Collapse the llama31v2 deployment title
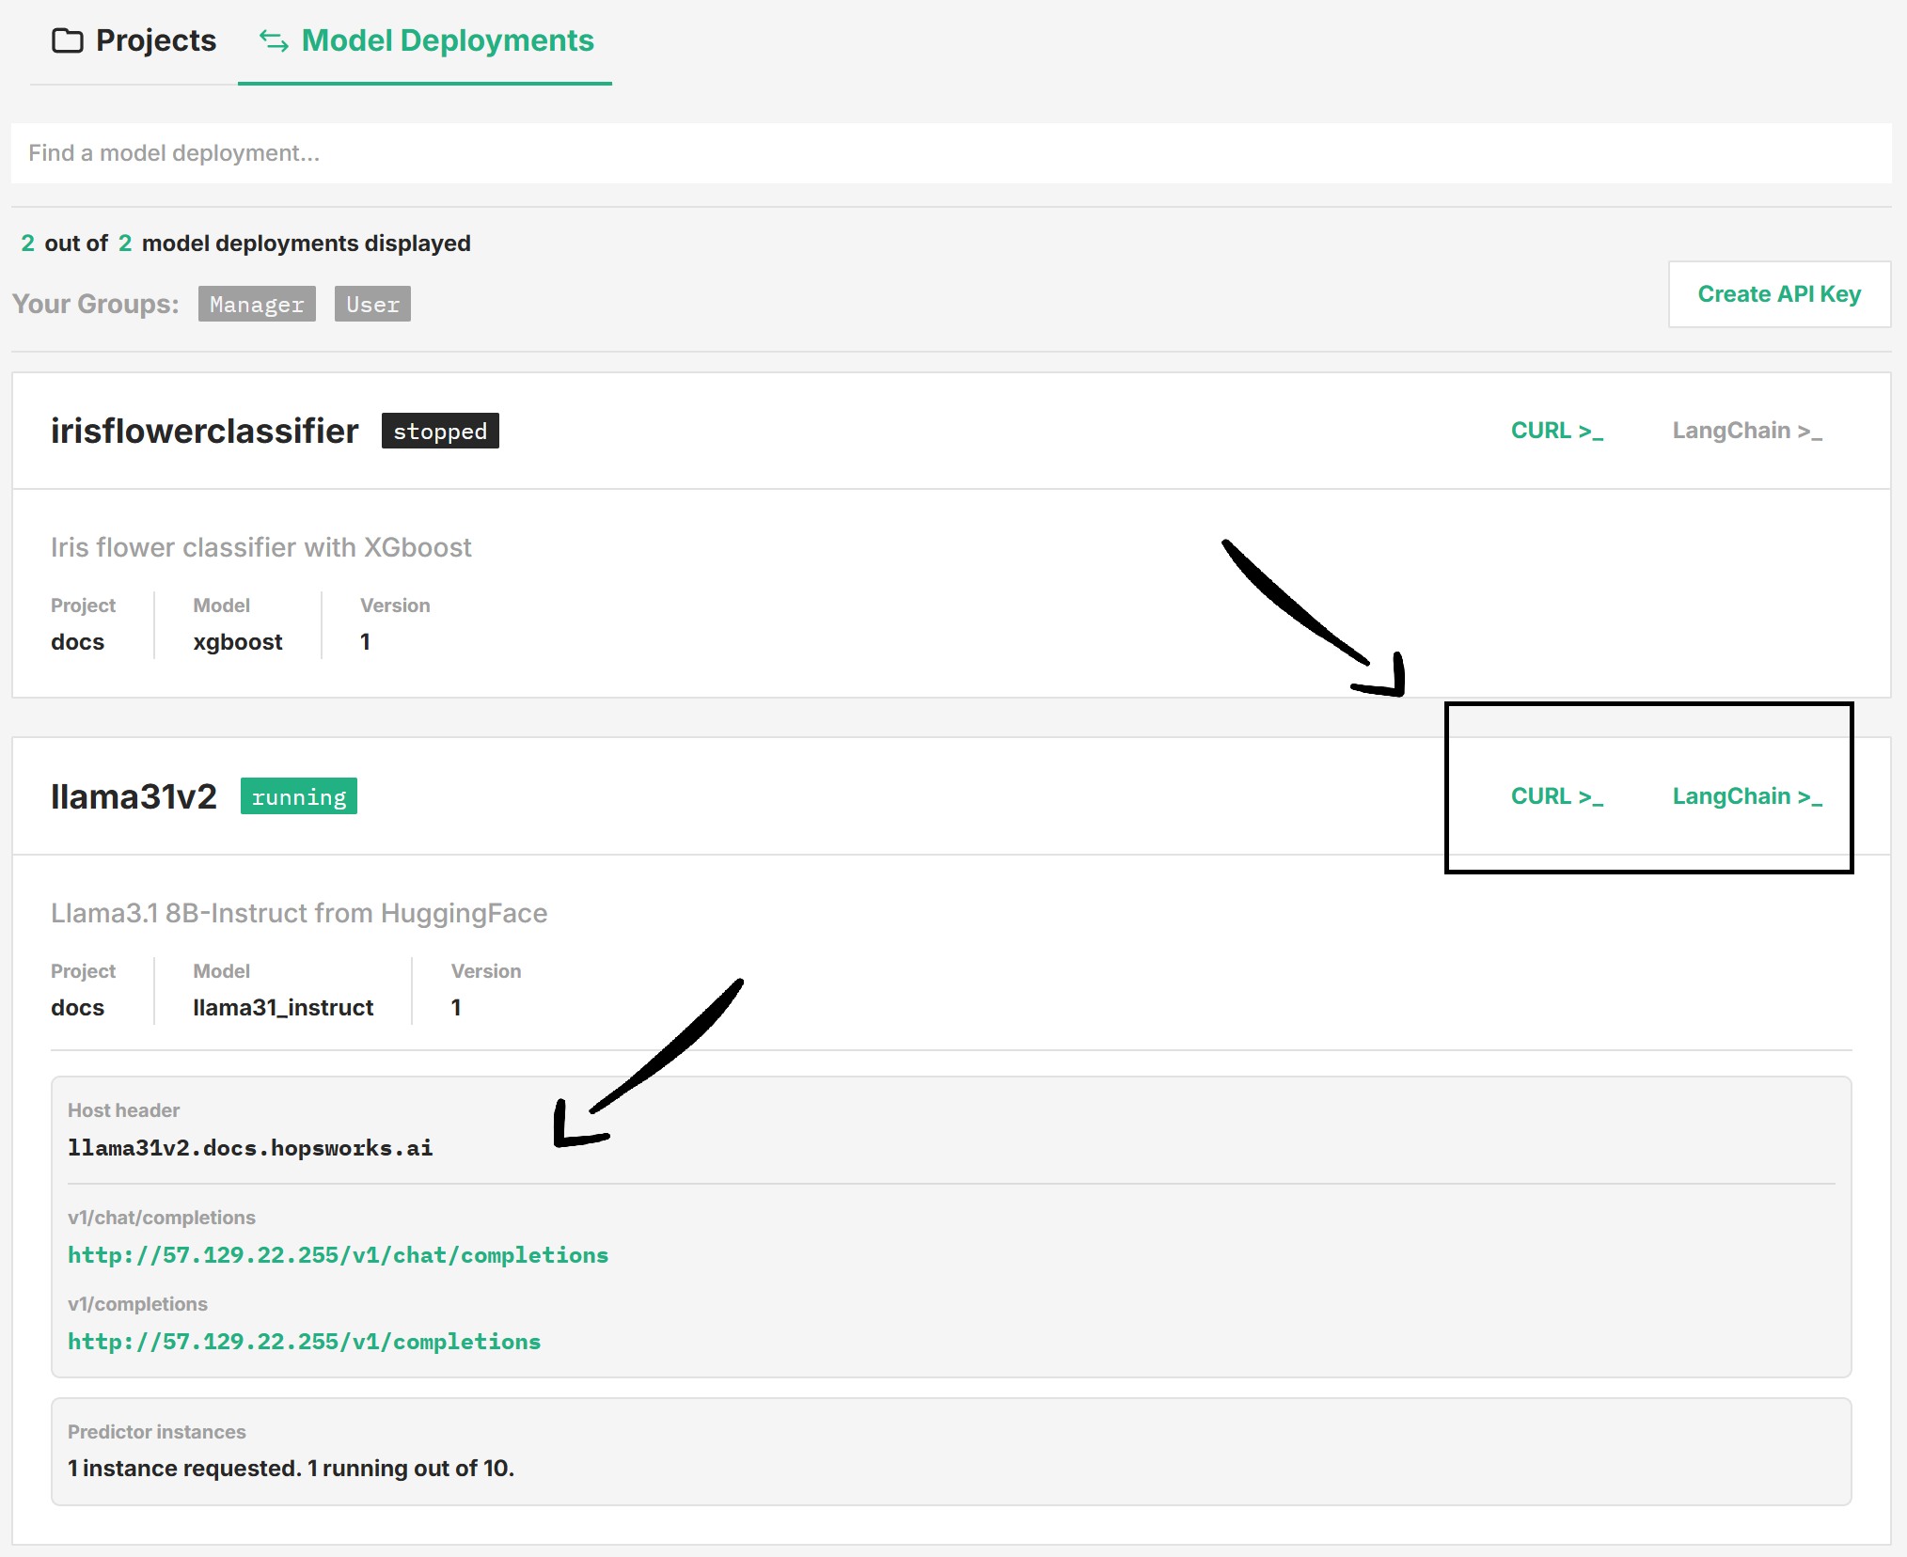1907x1557 pixels. [134, 796]
